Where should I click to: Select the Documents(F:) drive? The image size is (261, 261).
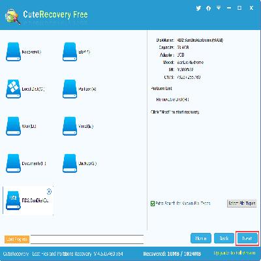(x=26, y=163)
